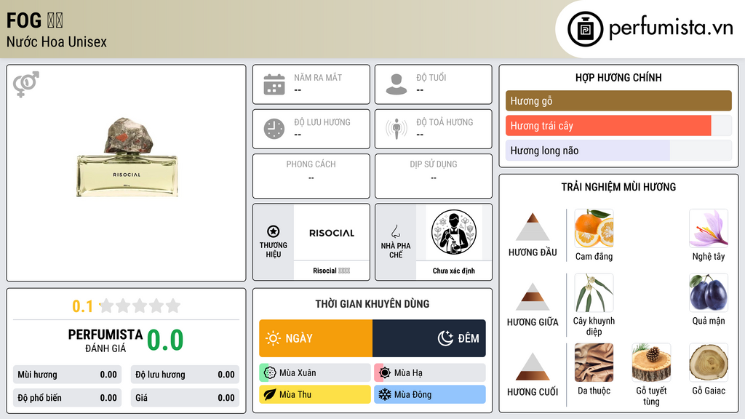
Task: Click the clock icon for Độ lưu hương
Action: 274,129
